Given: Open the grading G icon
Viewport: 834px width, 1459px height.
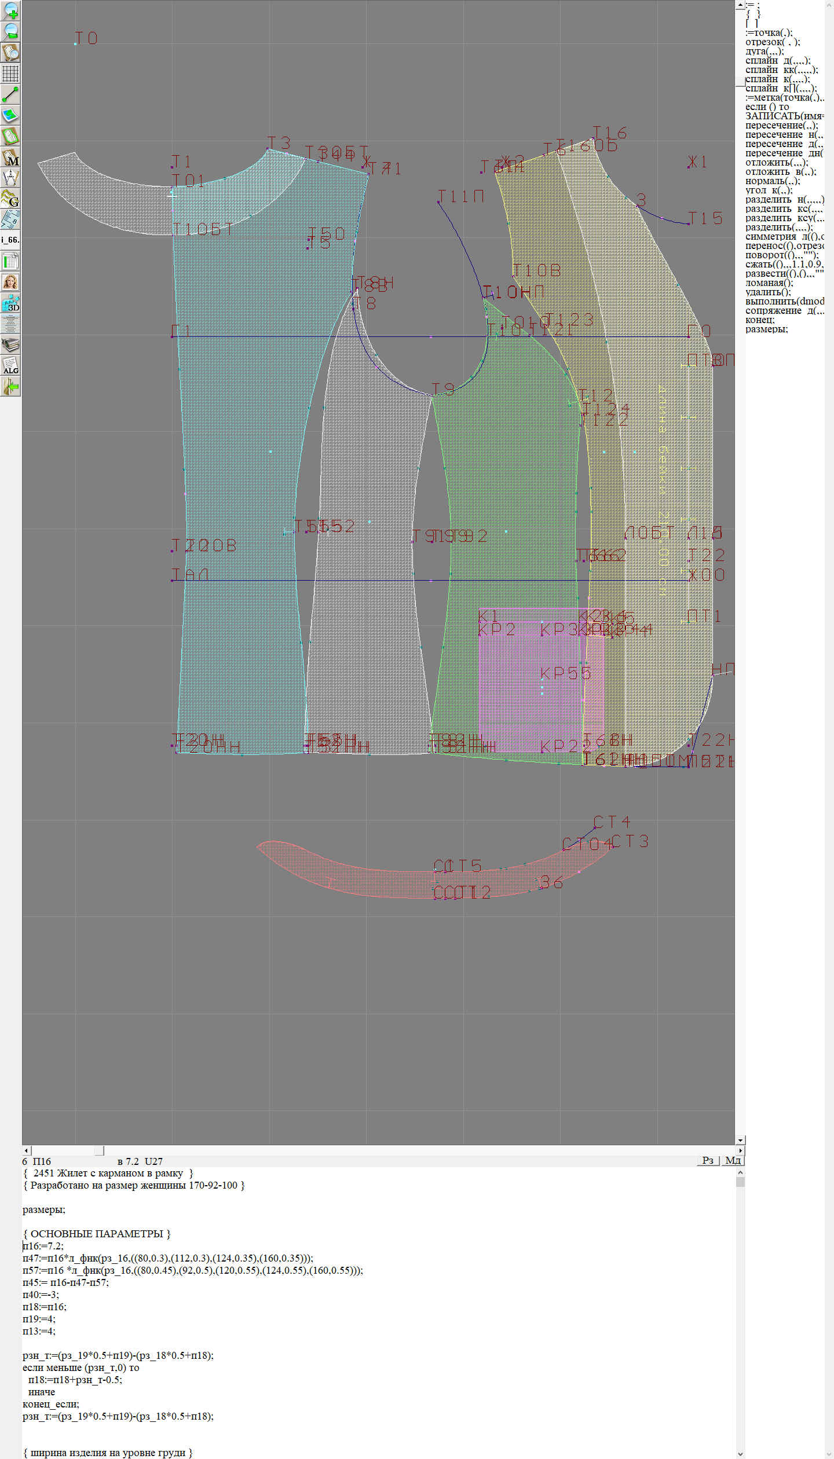Looking at the screenshot, I should [10, 199].
